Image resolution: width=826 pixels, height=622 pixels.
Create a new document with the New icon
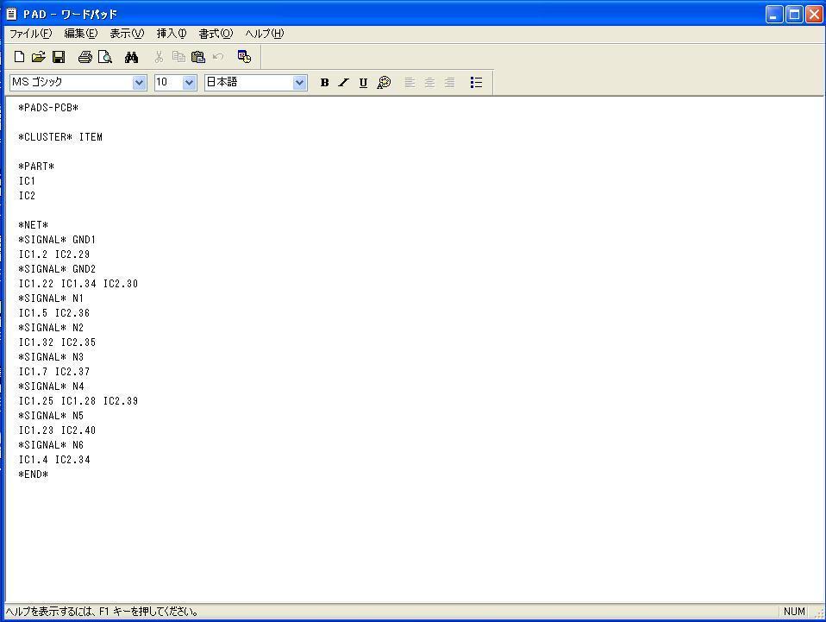pyautogui.click(x=19, y=57)
